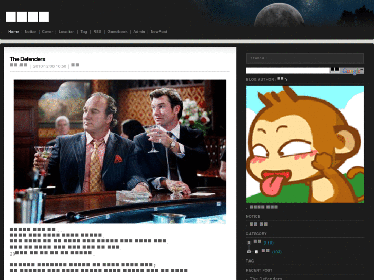Open the link under NOTICE heading
The height and width of the screenshot is (280, 374).
click(x=258, y=224)
